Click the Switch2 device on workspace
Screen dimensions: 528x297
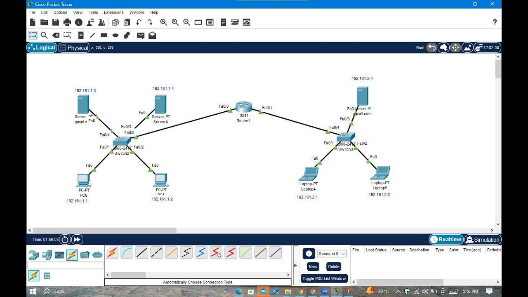click(x=122, y=141)
